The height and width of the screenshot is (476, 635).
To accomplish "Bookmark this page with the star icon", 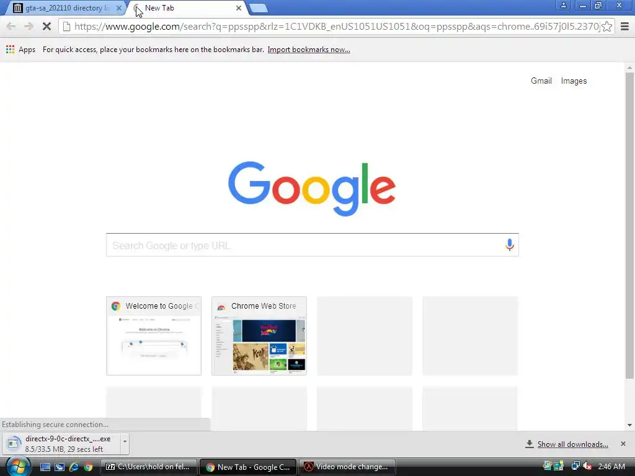I will 606,27.
